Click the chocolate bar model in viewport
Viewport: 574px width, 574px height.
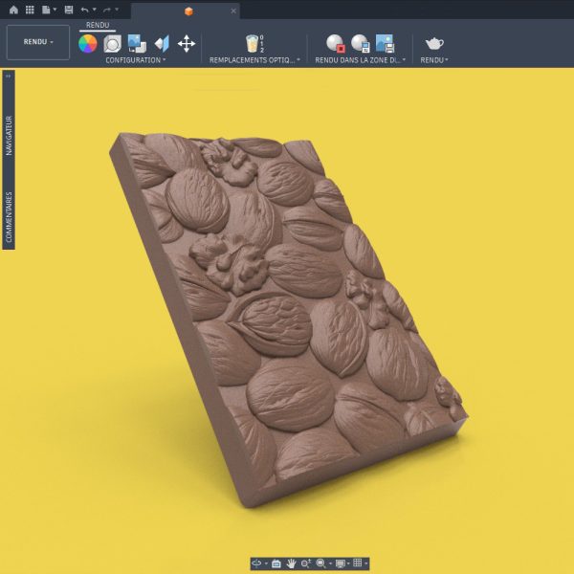tap(289, 319)
